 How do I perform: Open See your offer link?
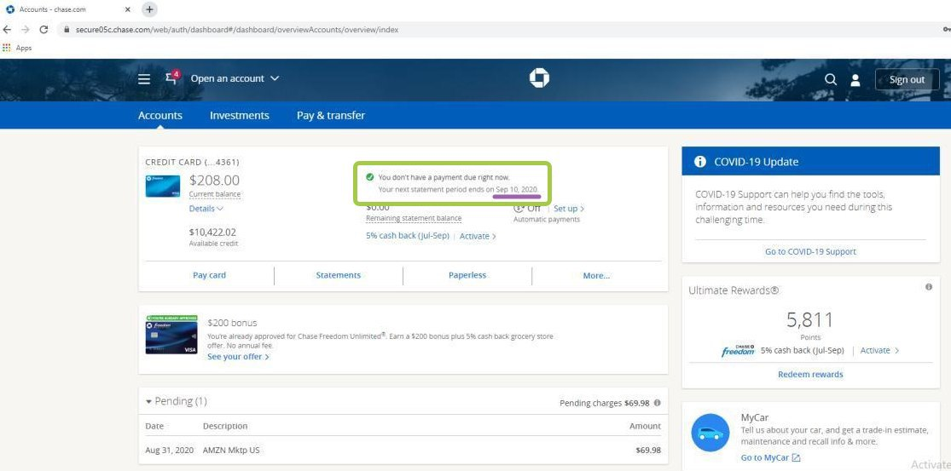pyautogui.click(x=238, y=357)
